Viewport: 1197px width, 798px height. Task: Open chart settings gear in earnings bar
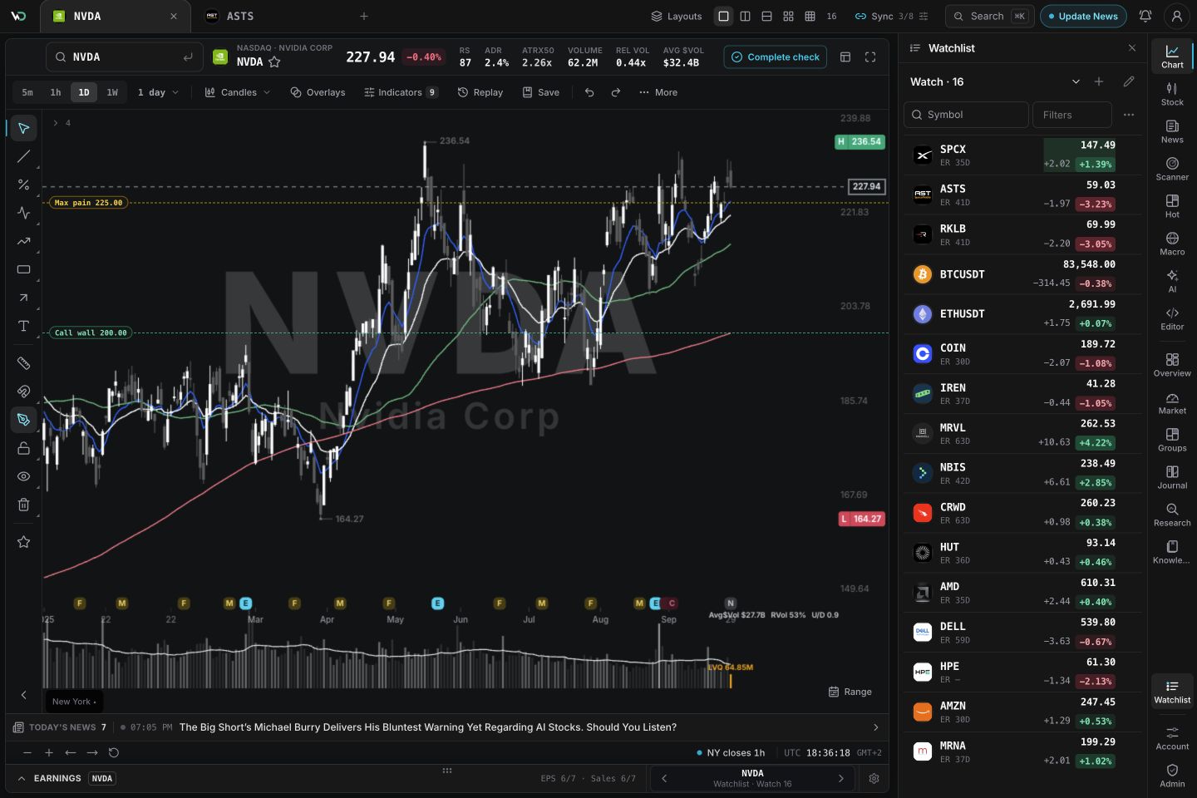(874, 779)
